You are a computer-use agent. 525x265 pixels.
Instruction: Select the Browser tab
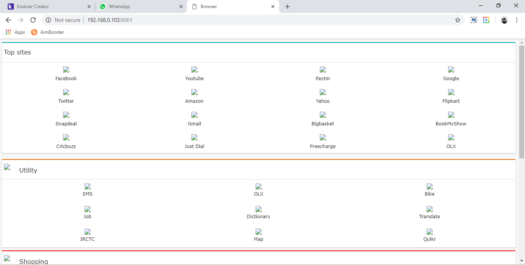click(233, 7)
